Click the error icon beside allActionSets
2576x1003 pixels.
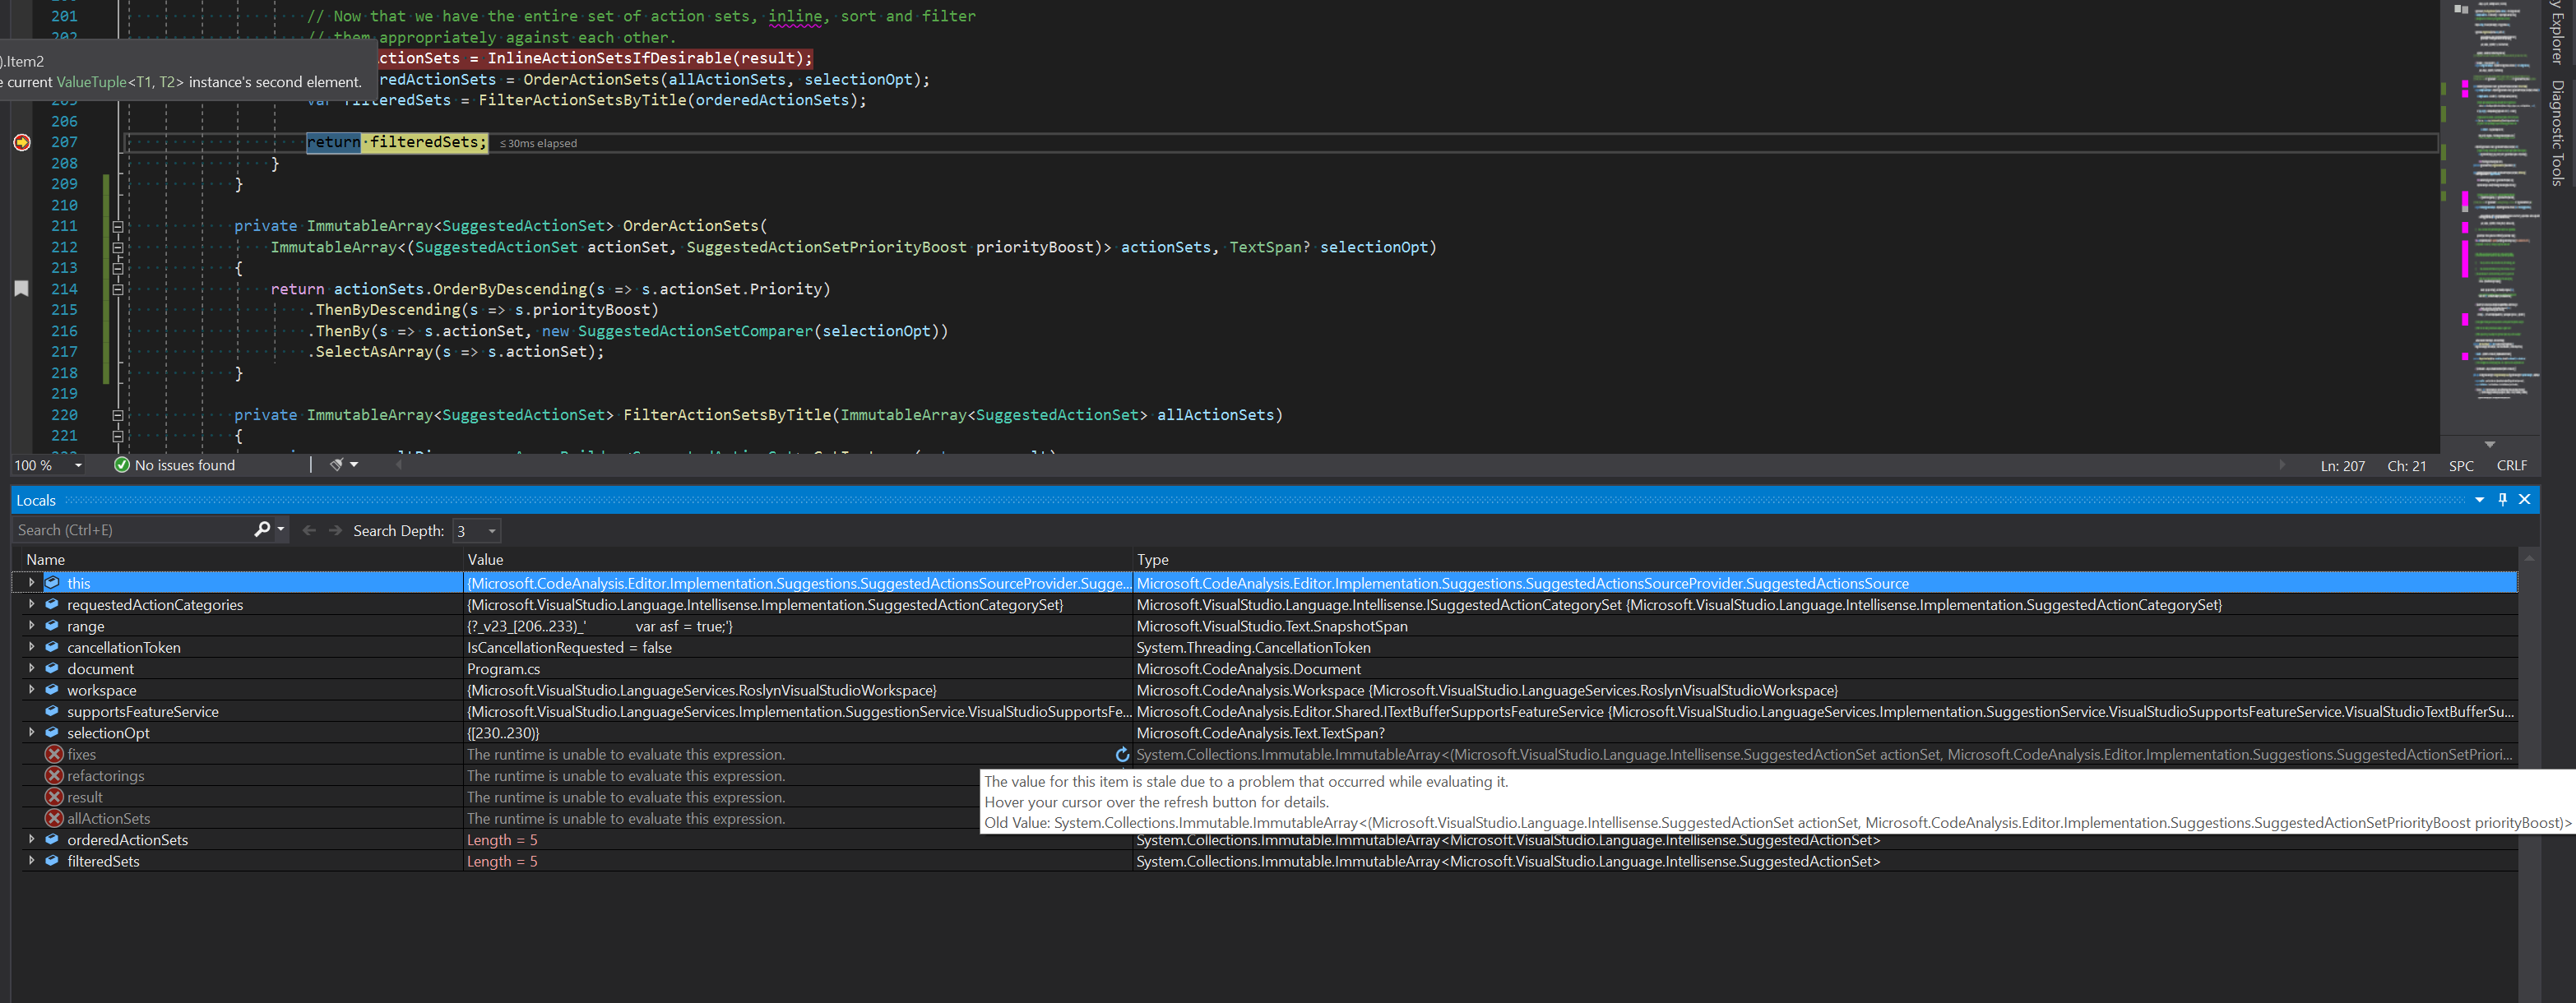coord(54,818)
